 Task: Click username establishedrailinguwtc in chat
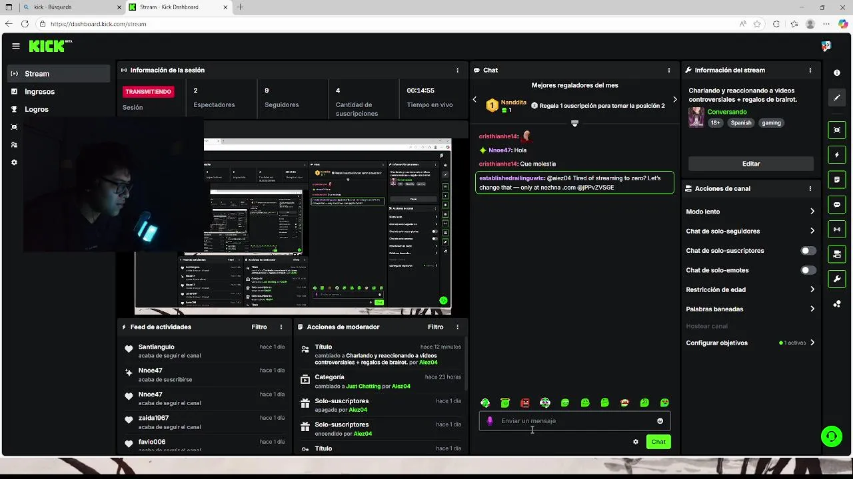512,178
